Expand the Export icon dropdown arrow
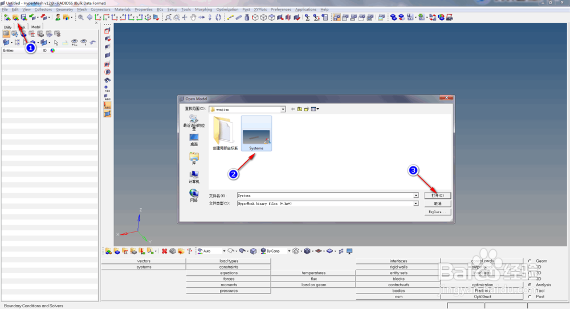Screen dimensions: 570x309 click(x=48, y=18)
